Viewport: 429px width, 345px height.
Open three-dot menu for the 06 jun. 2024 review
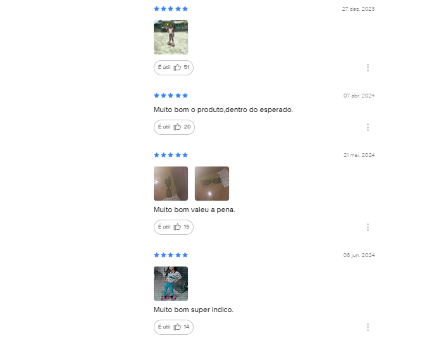368,327
